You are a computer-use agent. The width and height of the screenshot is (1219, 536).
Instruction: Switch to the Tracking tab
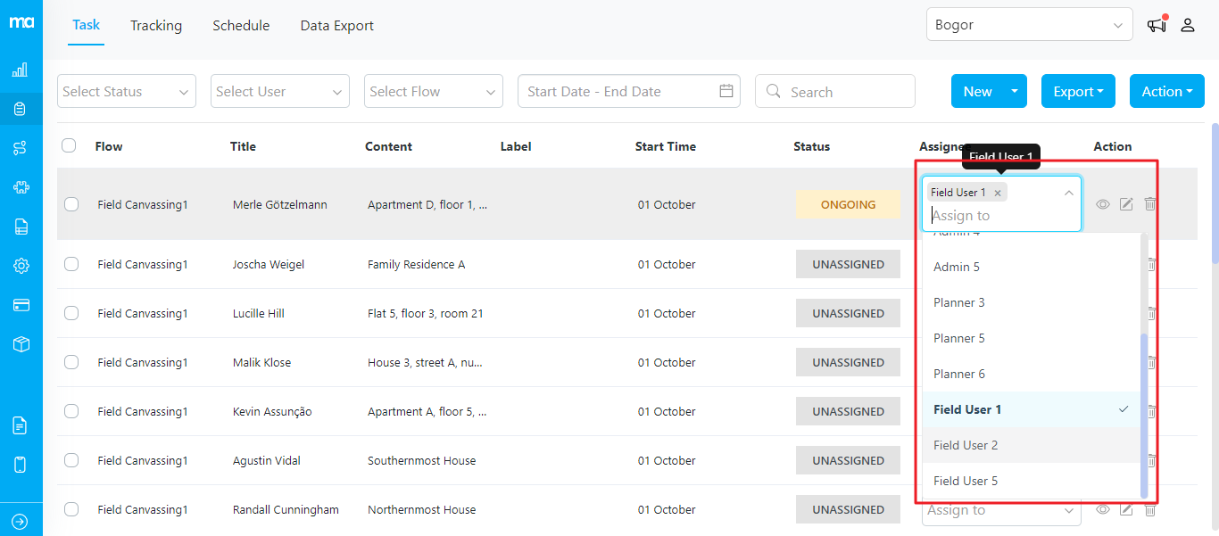coord(156,25)
